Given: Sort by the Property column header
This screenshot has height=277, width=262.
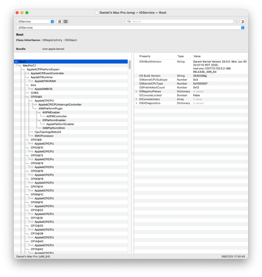Looking at the screenshot, I should tap(145, 56).
